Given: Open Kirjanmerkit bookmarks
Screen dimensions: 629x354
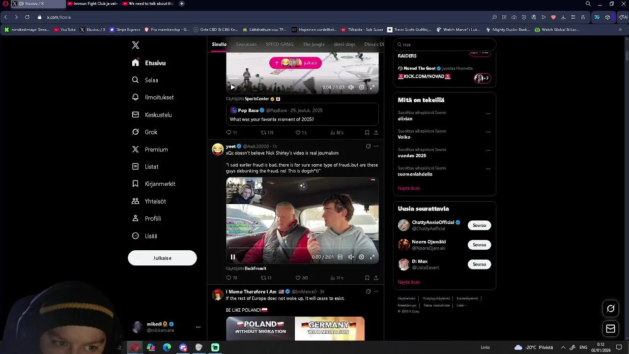Looking at the screenshot, I should click(154, 184).
